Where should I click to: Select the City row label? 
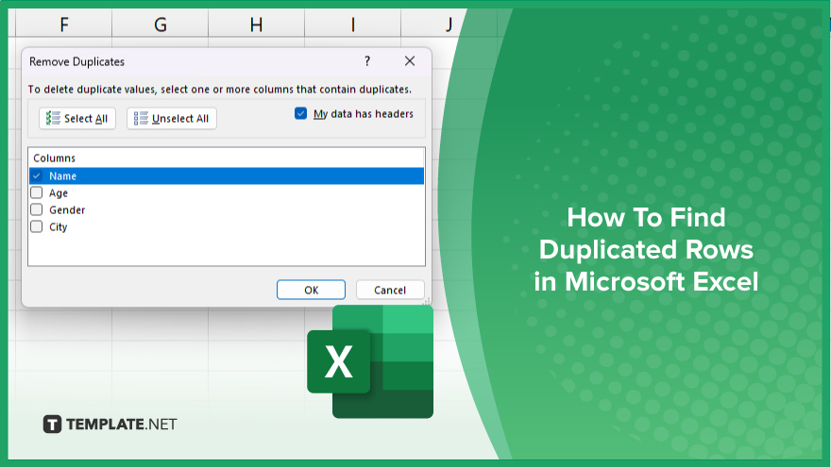59,227
